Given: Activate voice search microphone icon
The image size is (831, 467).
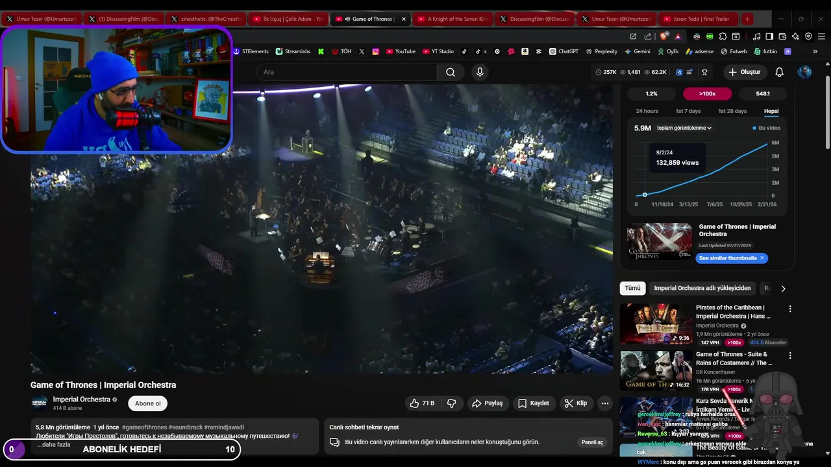Looking at the screenshot, I should point(480,72).
